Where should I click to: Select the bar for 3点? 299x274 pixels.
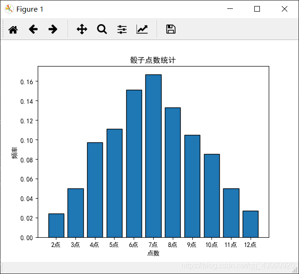click(x=76, y=213)
